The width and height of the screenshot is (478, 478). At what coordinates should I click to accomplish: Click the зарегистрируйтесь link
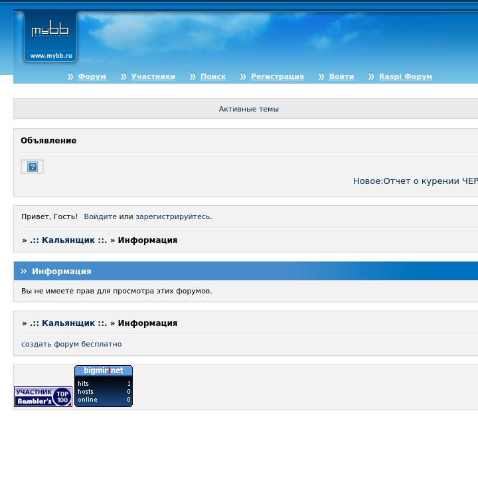(173, 216)
